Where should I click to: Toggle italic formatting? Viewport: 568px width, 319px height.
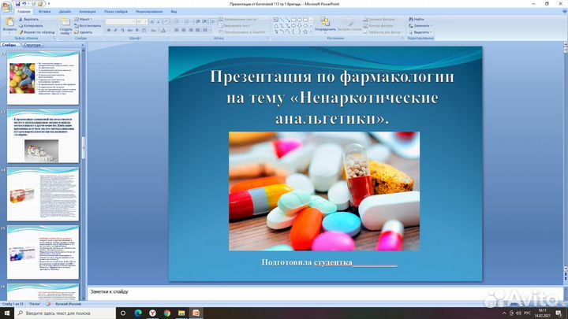point(115,31)
